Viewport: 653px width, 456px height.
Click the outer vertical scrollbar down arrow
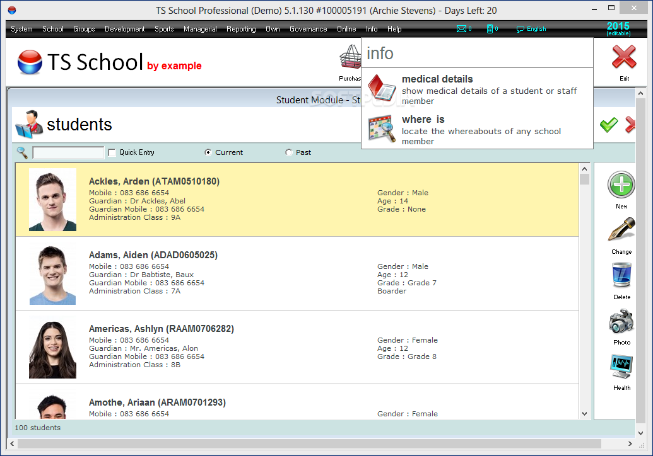point(640,433)
